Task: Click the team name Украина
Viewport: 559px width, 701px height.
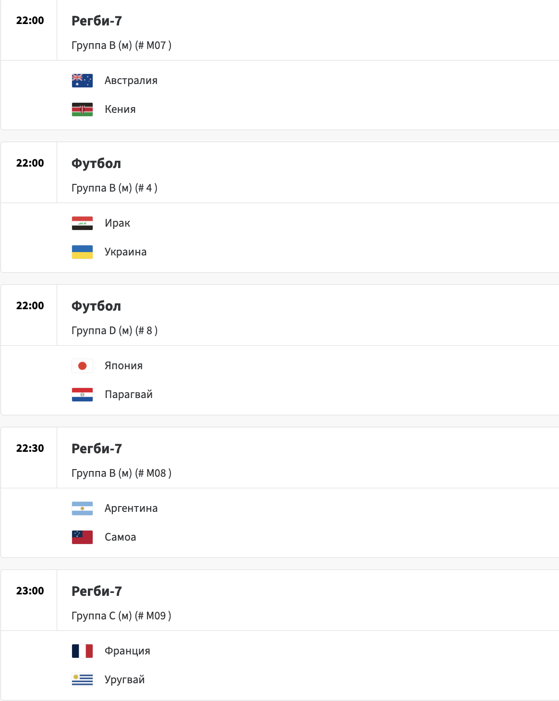Action: click(x=126, y=252)
